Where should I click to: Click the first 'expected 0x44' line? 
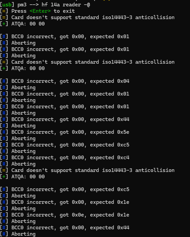[x=65, y=119]
